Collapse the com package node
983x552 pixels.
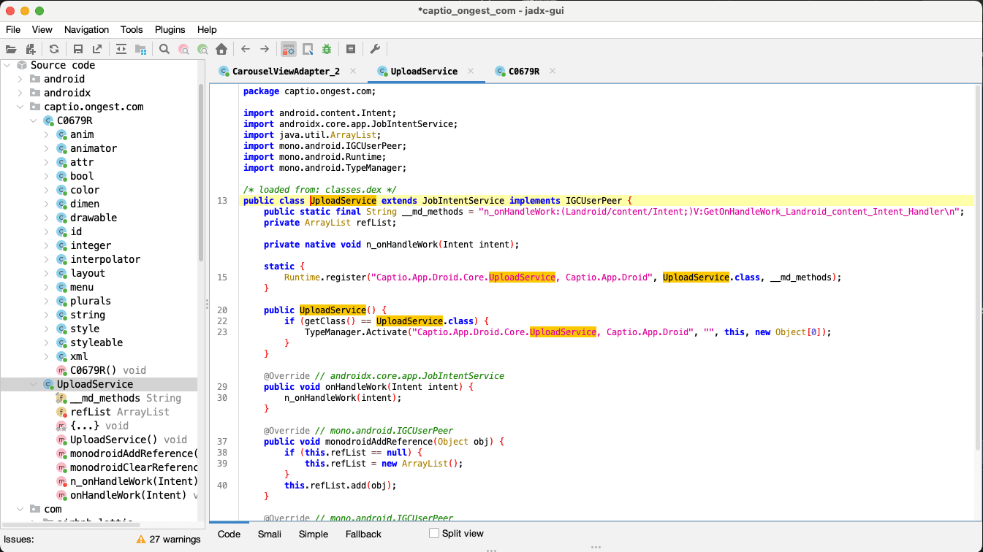(20, 509)
